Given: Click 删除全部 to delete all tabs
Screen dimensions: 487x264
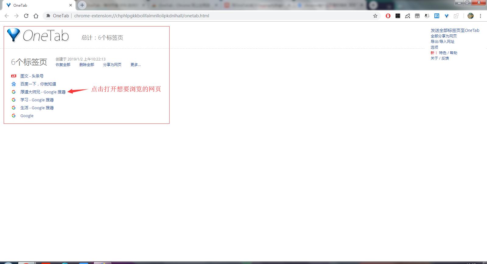Looking at the screenshot, I should click(87, 65).
